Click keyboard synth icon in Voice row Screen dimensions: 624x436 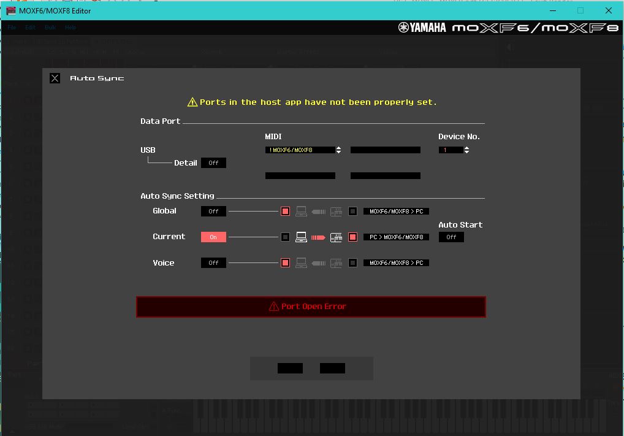pos(337,263)
